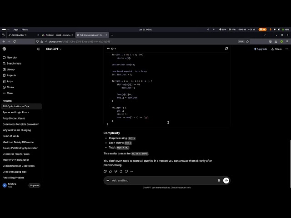Screen dimensions: 291x218
Task: Open the battery indicator in system tray
Action: click(286, 30)
